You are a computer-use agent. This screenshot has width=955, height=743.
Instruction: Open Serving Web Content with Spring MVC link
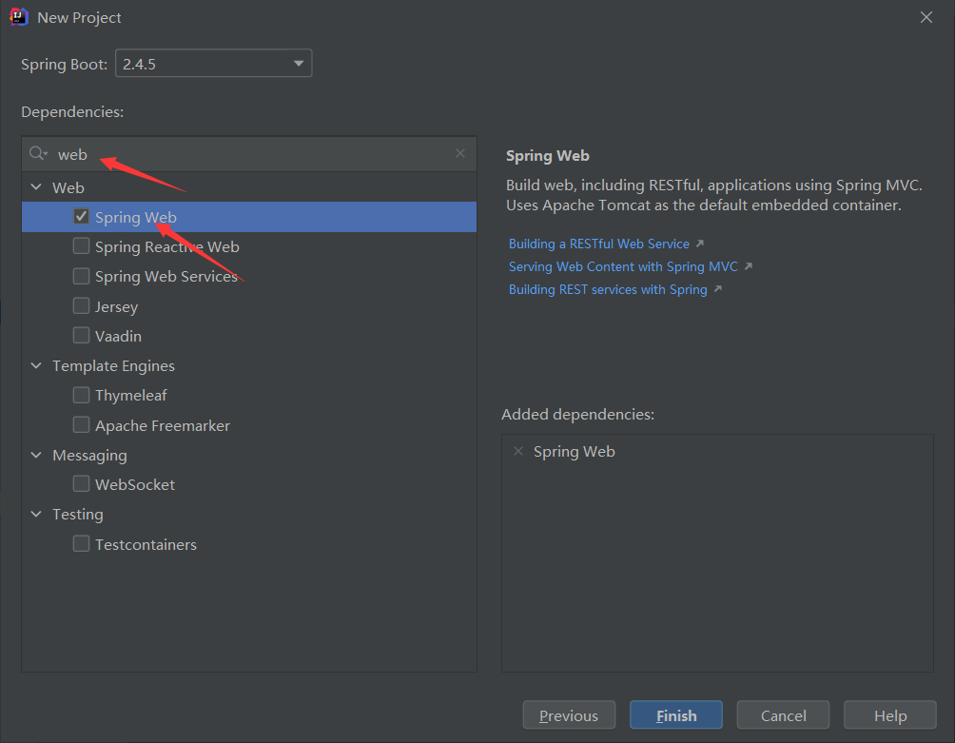[x=623, y=266]
